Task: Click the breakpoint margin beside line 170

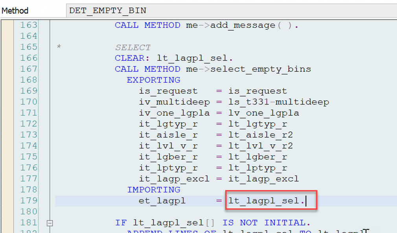Action: (7, 102)
